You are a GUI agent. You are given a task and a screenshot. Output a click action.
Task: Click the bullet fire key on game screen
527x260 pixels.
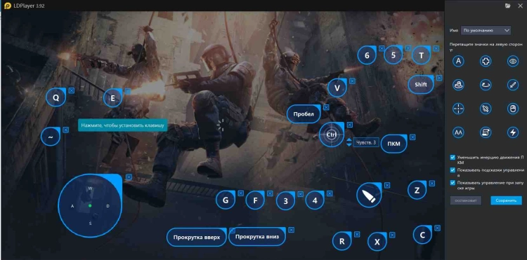369,196
